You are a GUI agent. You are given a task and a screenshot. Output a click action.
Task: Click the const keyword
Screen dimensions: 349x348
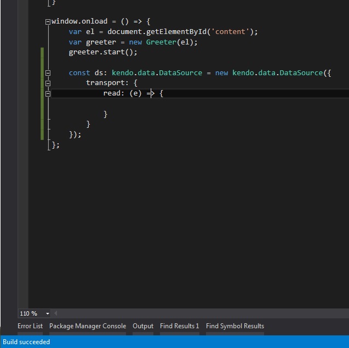point(79,73)
